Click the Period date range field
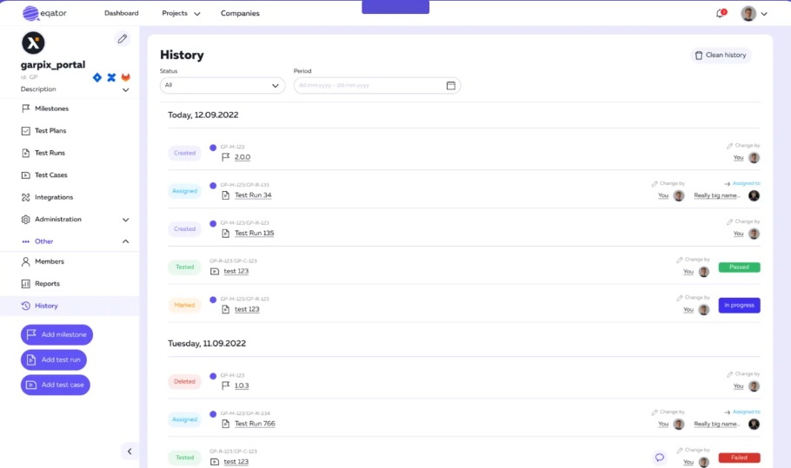This screenshot has width=791, height=468. pyautogui.click(x=377, y=85)
